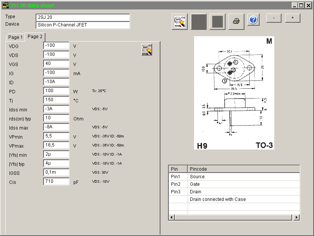The width and height of the screenshot is (314, 236).
Task: Click the Tc: 25°C condition text
Action: pos(99,91)
